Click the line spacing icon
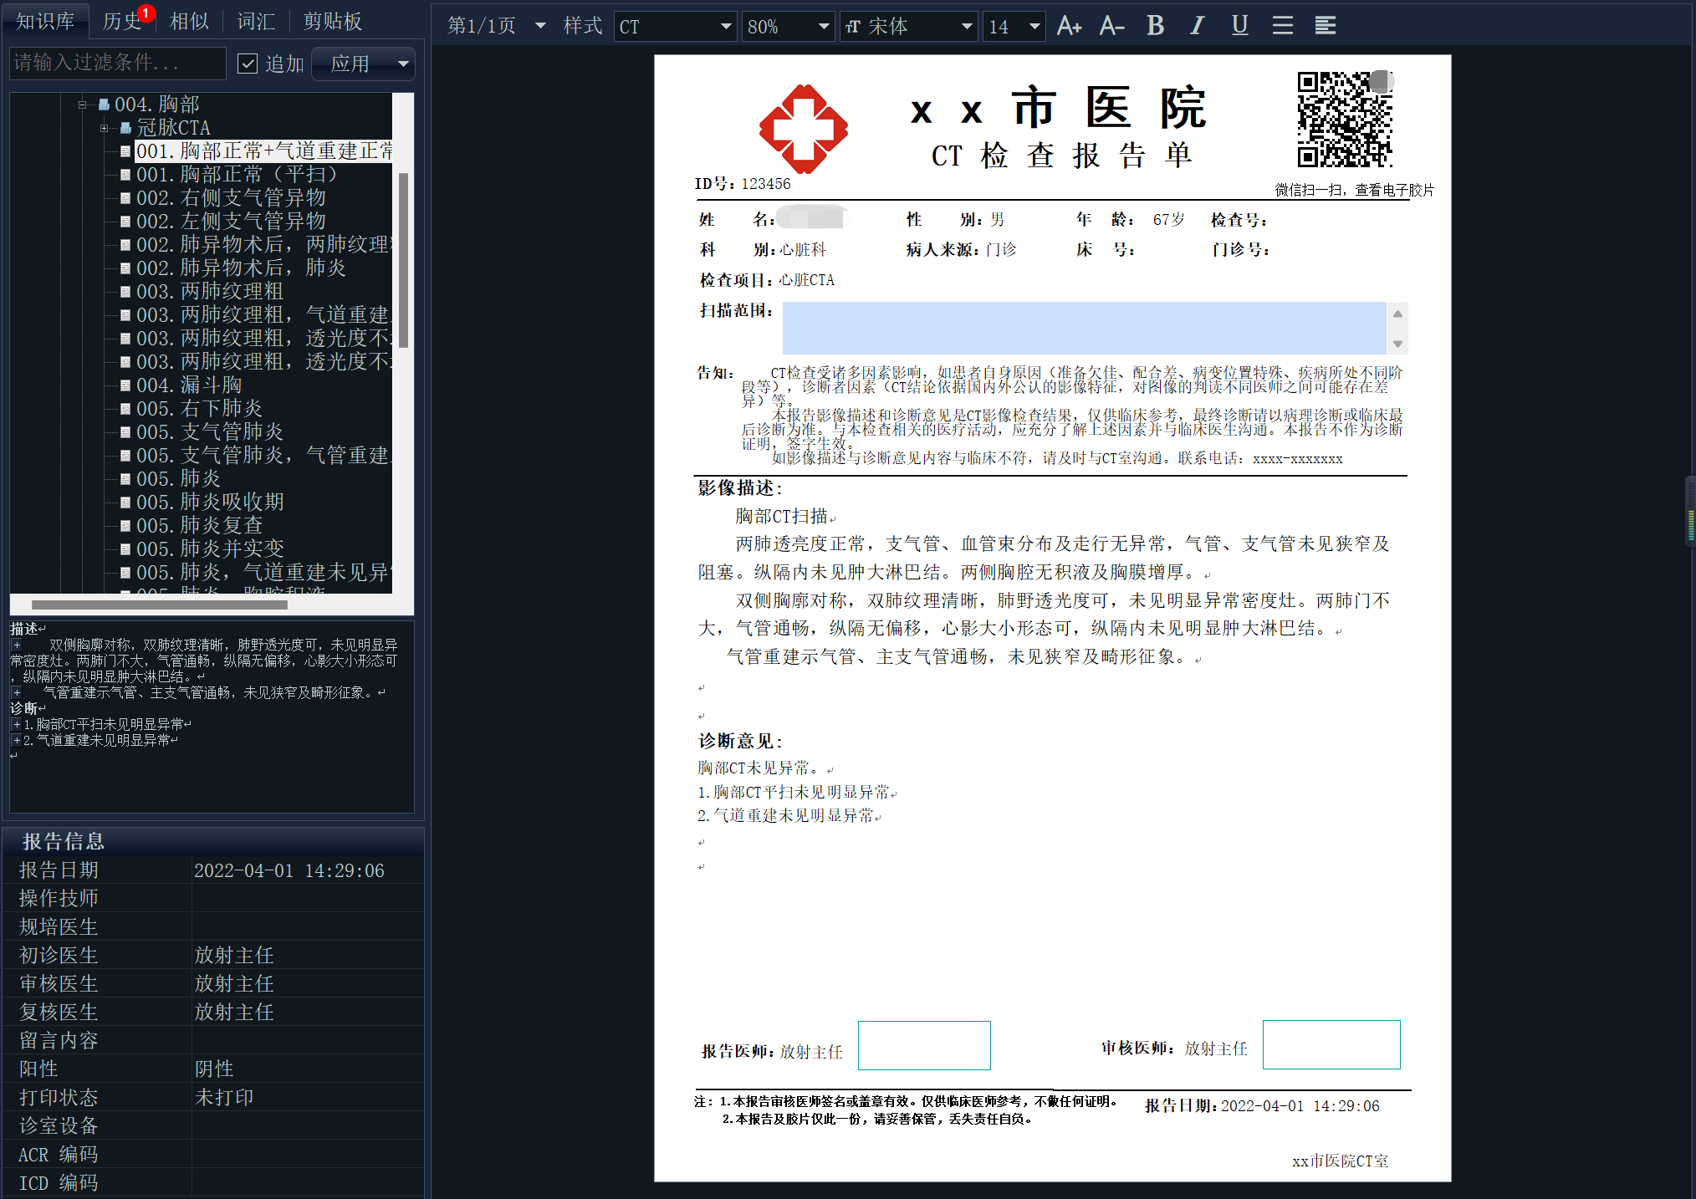This screenshot has width=1696, height=1199. 1282,26
